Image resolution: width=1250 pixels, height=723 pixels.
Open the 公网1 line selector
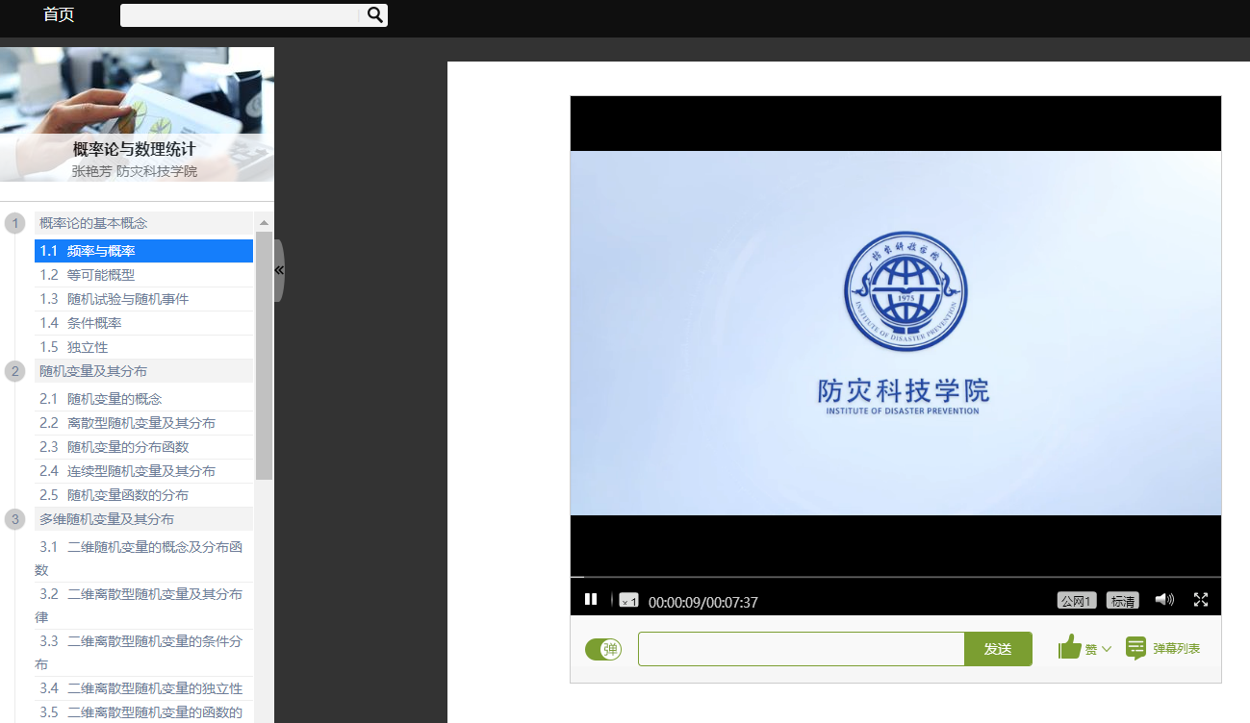click(1077, 600)
